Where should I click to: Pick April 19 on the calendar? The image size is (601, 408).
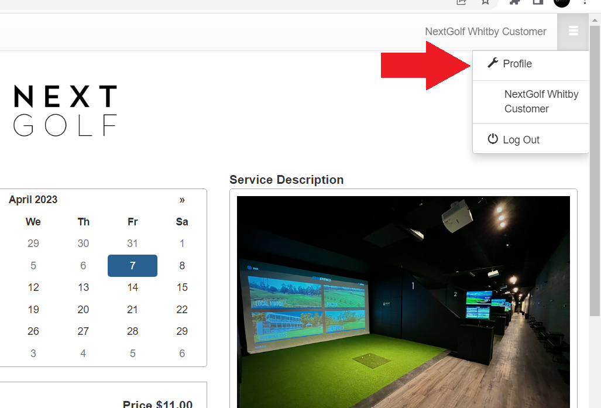point(33,310)
